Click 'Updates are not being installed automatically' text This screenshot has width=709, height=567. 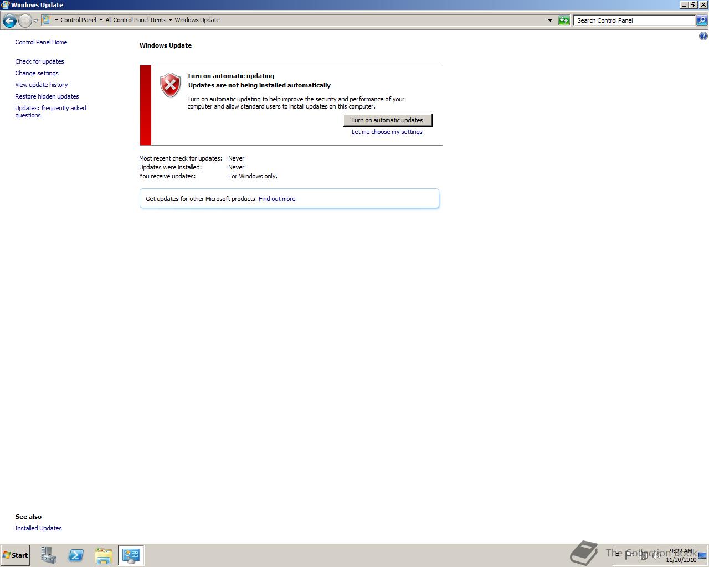point(259,85)
